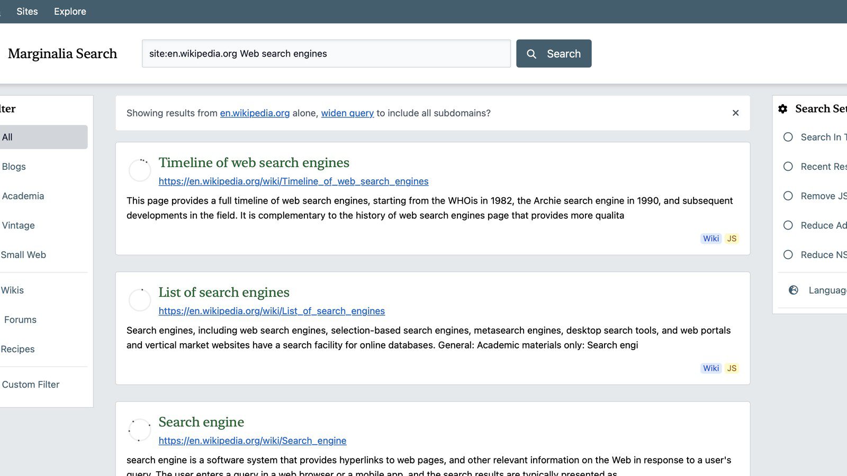The height and width of the screenshot is (476, 847).
Task: Select the Forums filter
Action: pos(42,319)
